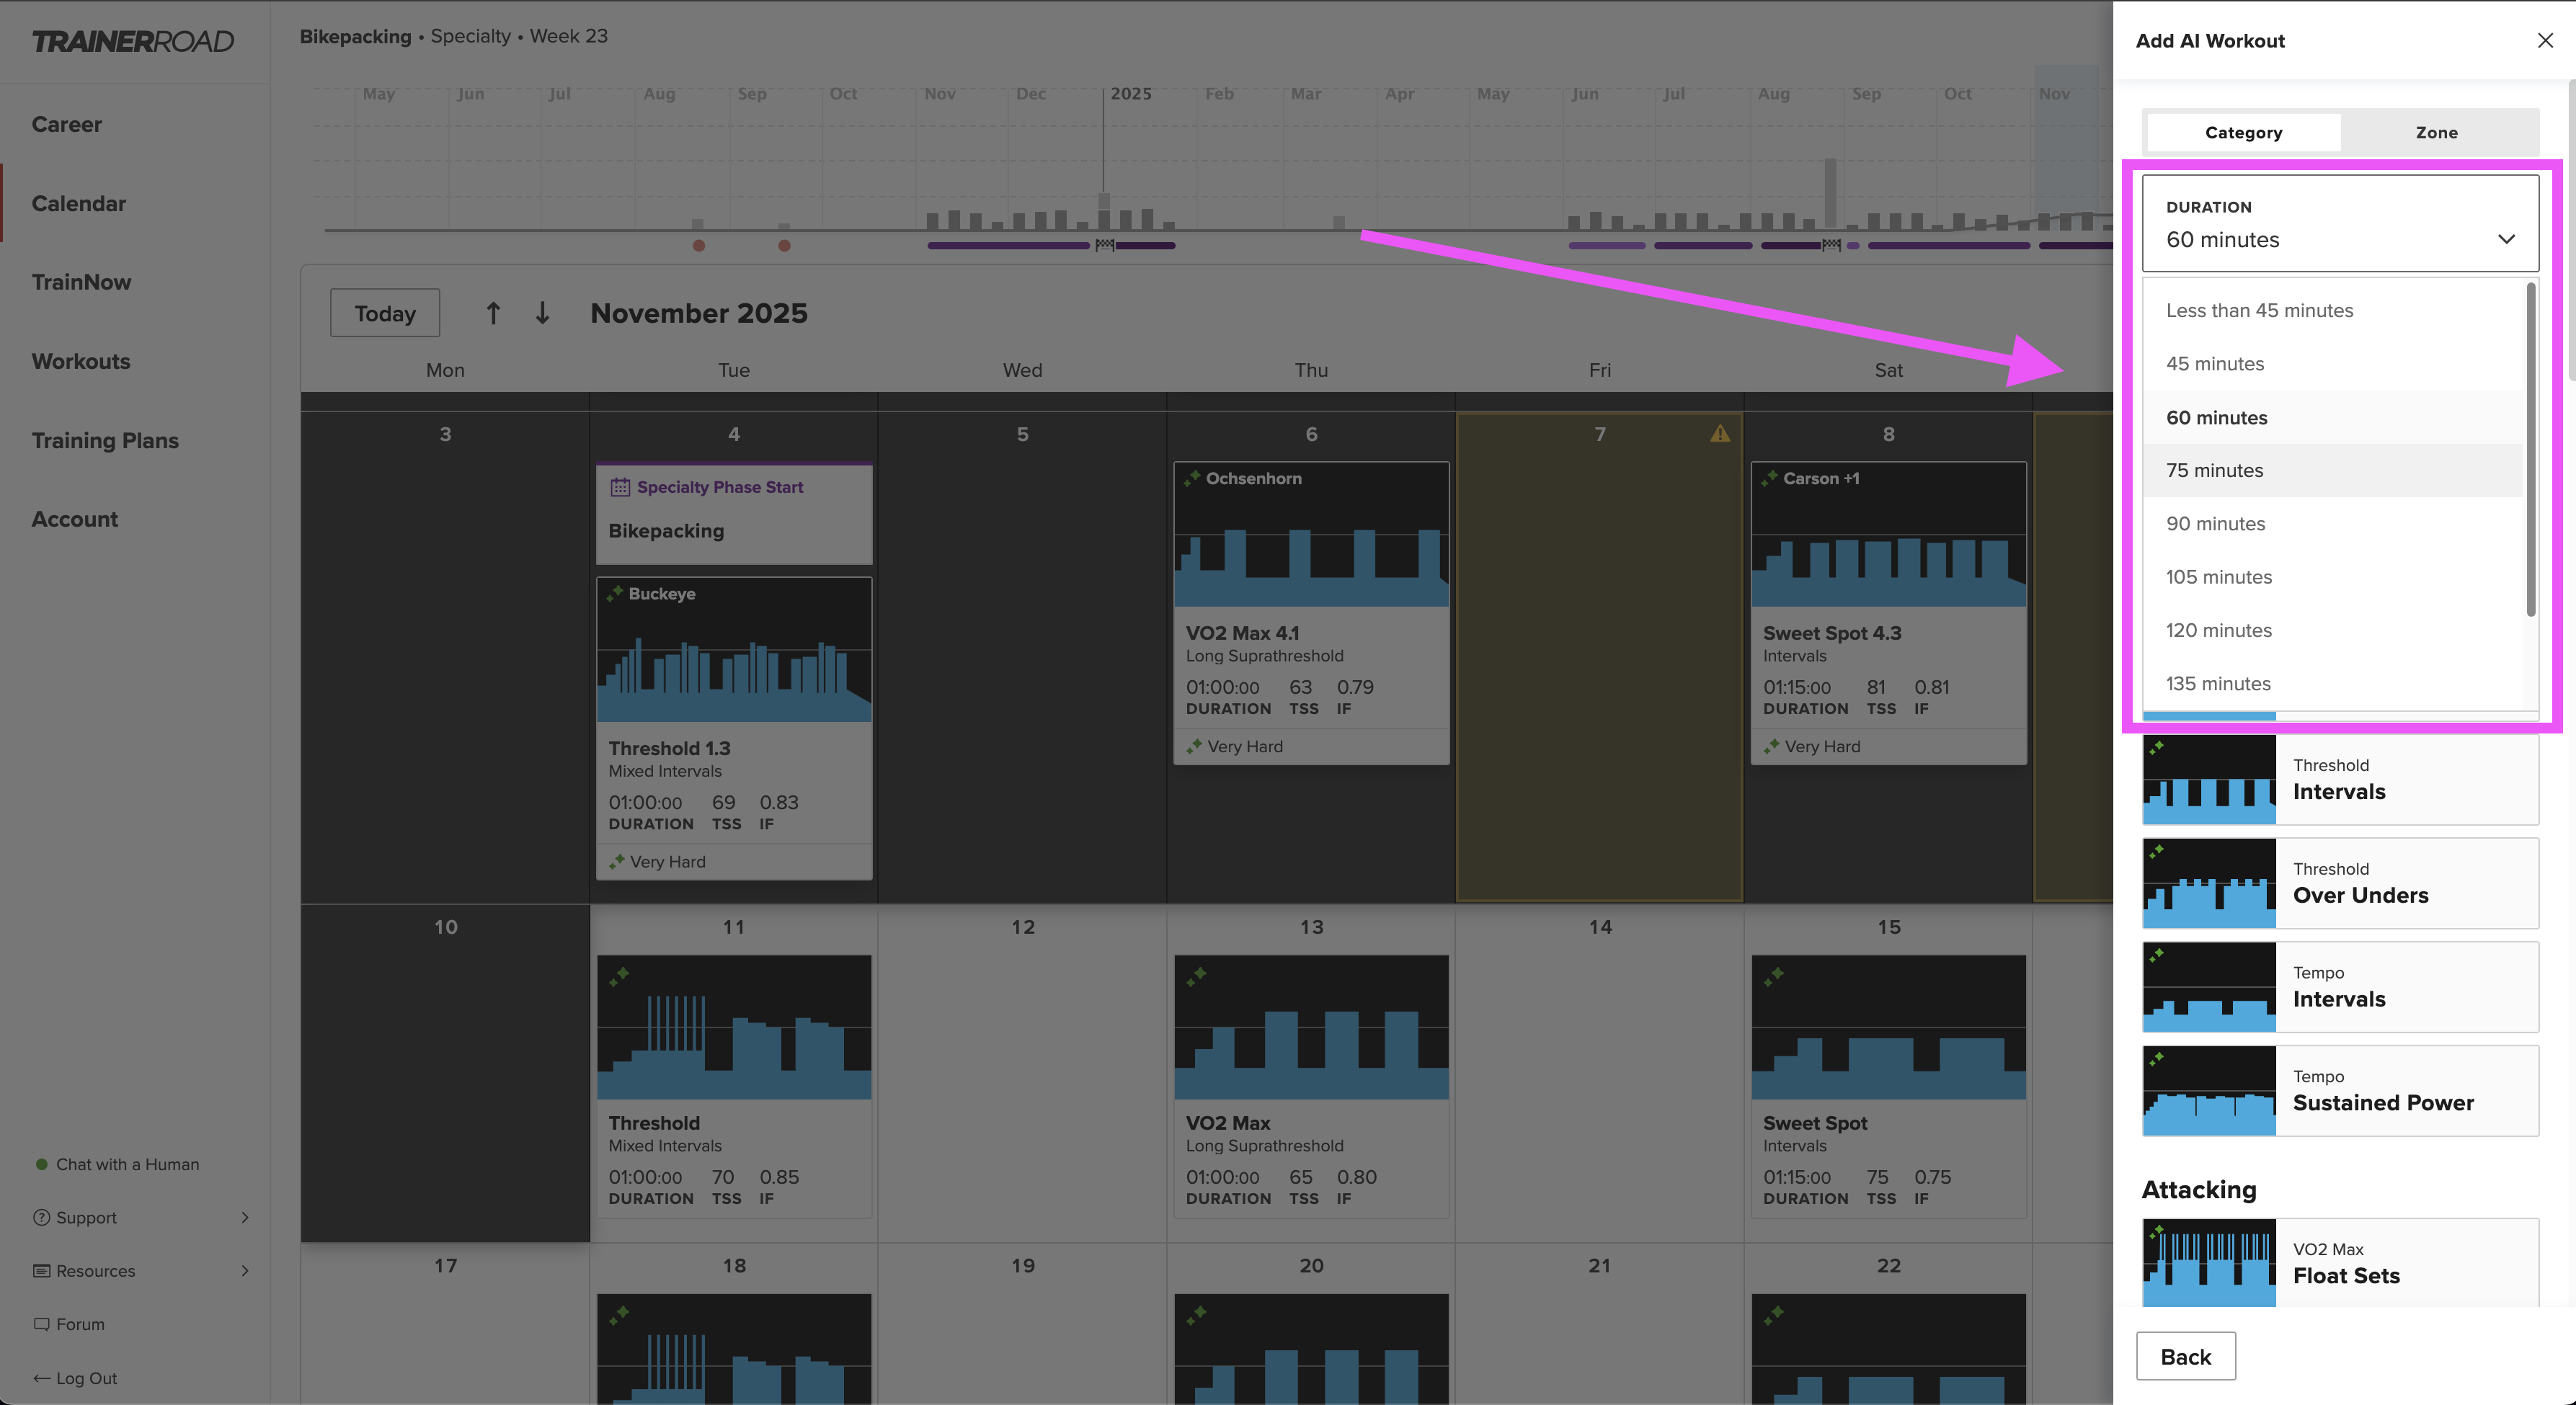Screen dimensions: 2576x1405
Task: Click the Very Hard icon under Threshold 1.3
Action: coord(617,861)
